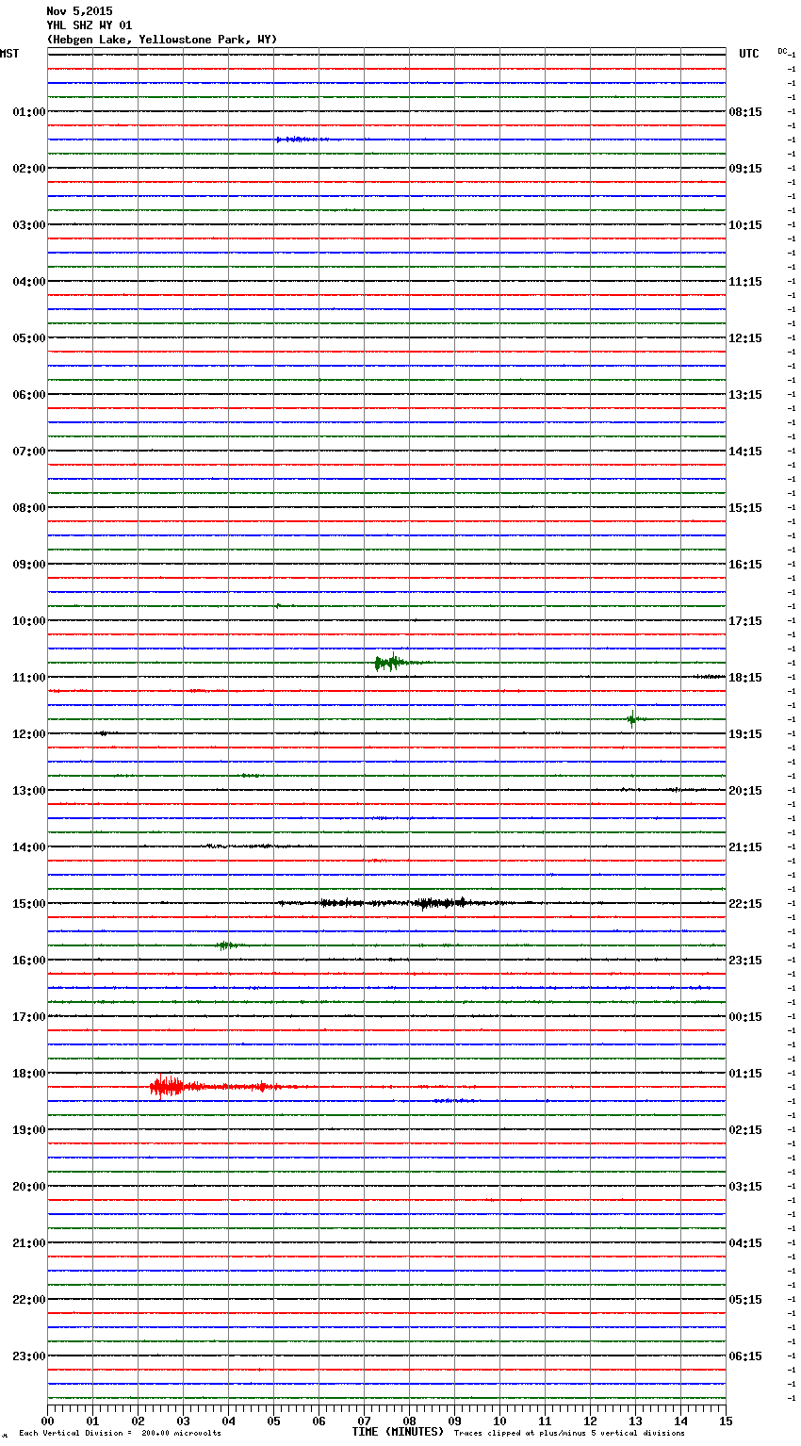Click the '15' minute tick label

pyautogui.click(x=726, y=1421)
